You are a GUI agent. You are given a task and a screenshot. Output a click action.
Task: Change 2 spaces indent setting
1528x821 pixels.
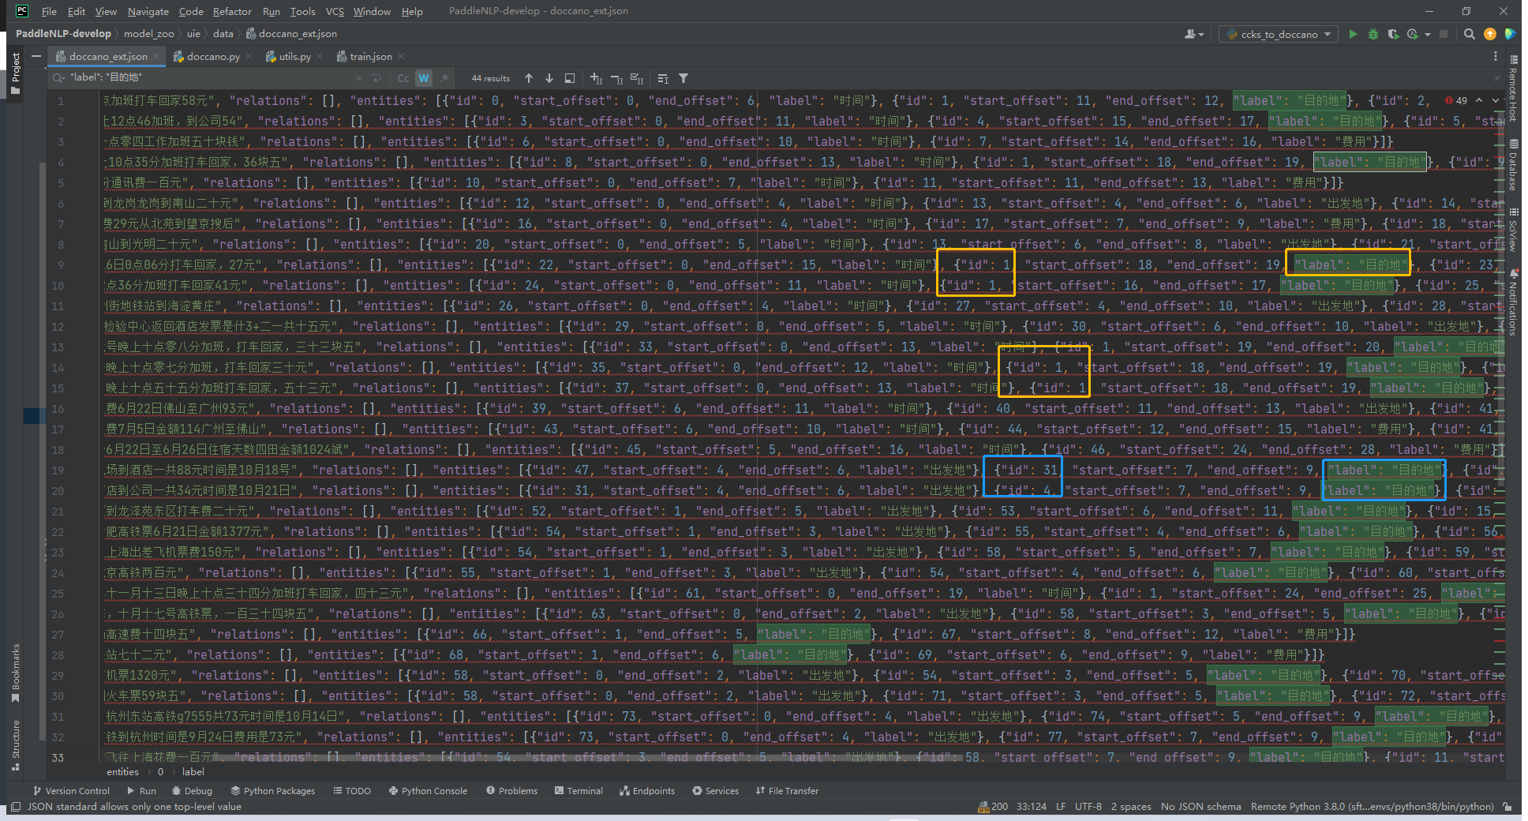pyautogui.click(x=1131, y=807)
